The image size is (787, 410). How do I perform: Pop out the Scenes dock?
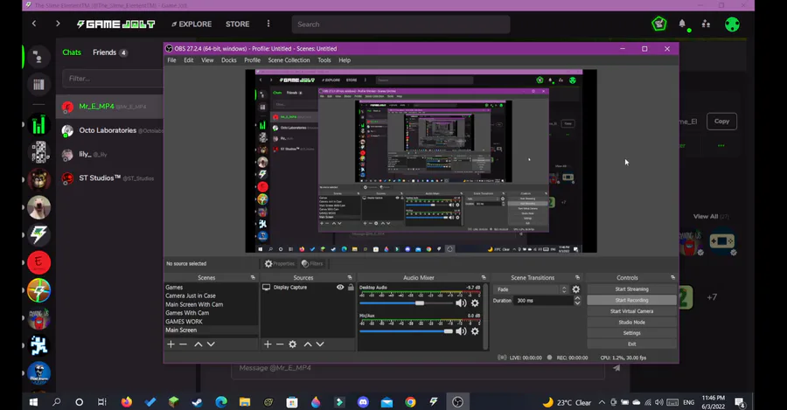[x=253, y=277]
